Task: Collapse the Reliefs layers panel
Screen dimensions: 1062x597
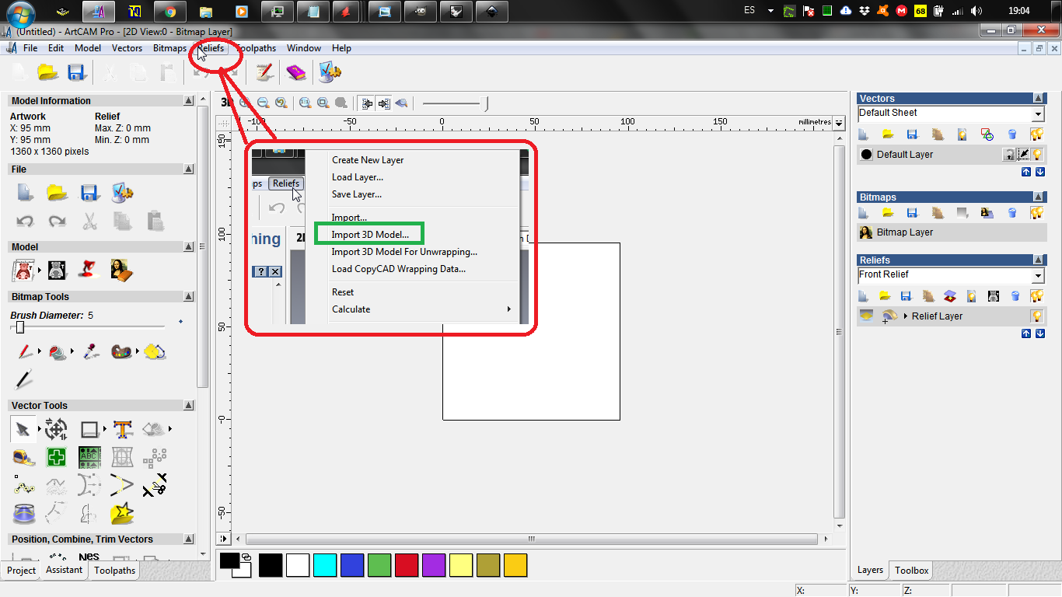Action: click(x=1039, y=260)
